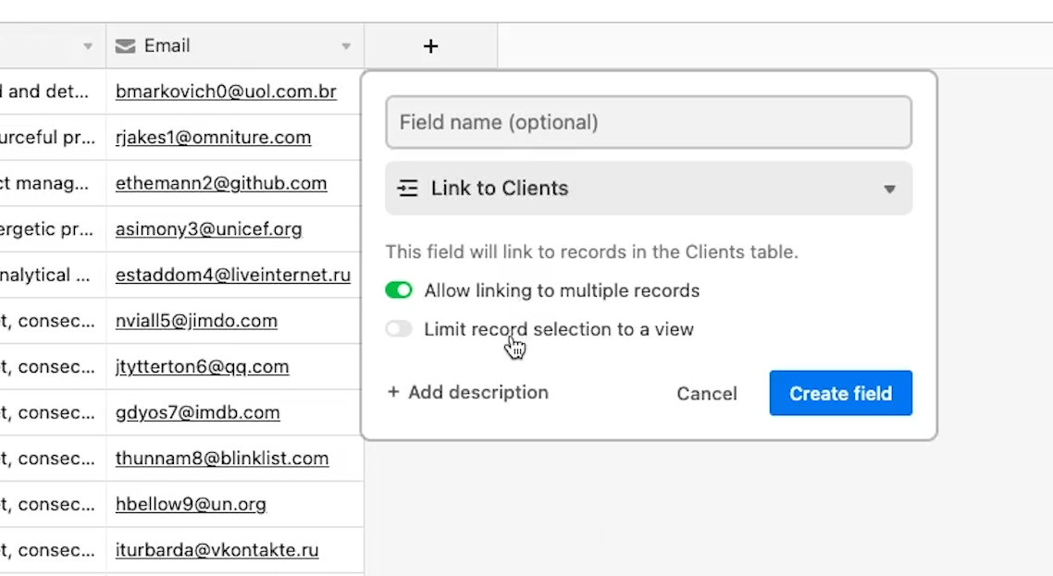
Task: Open email hbellow9@un.org
Action: coord(191,504)
